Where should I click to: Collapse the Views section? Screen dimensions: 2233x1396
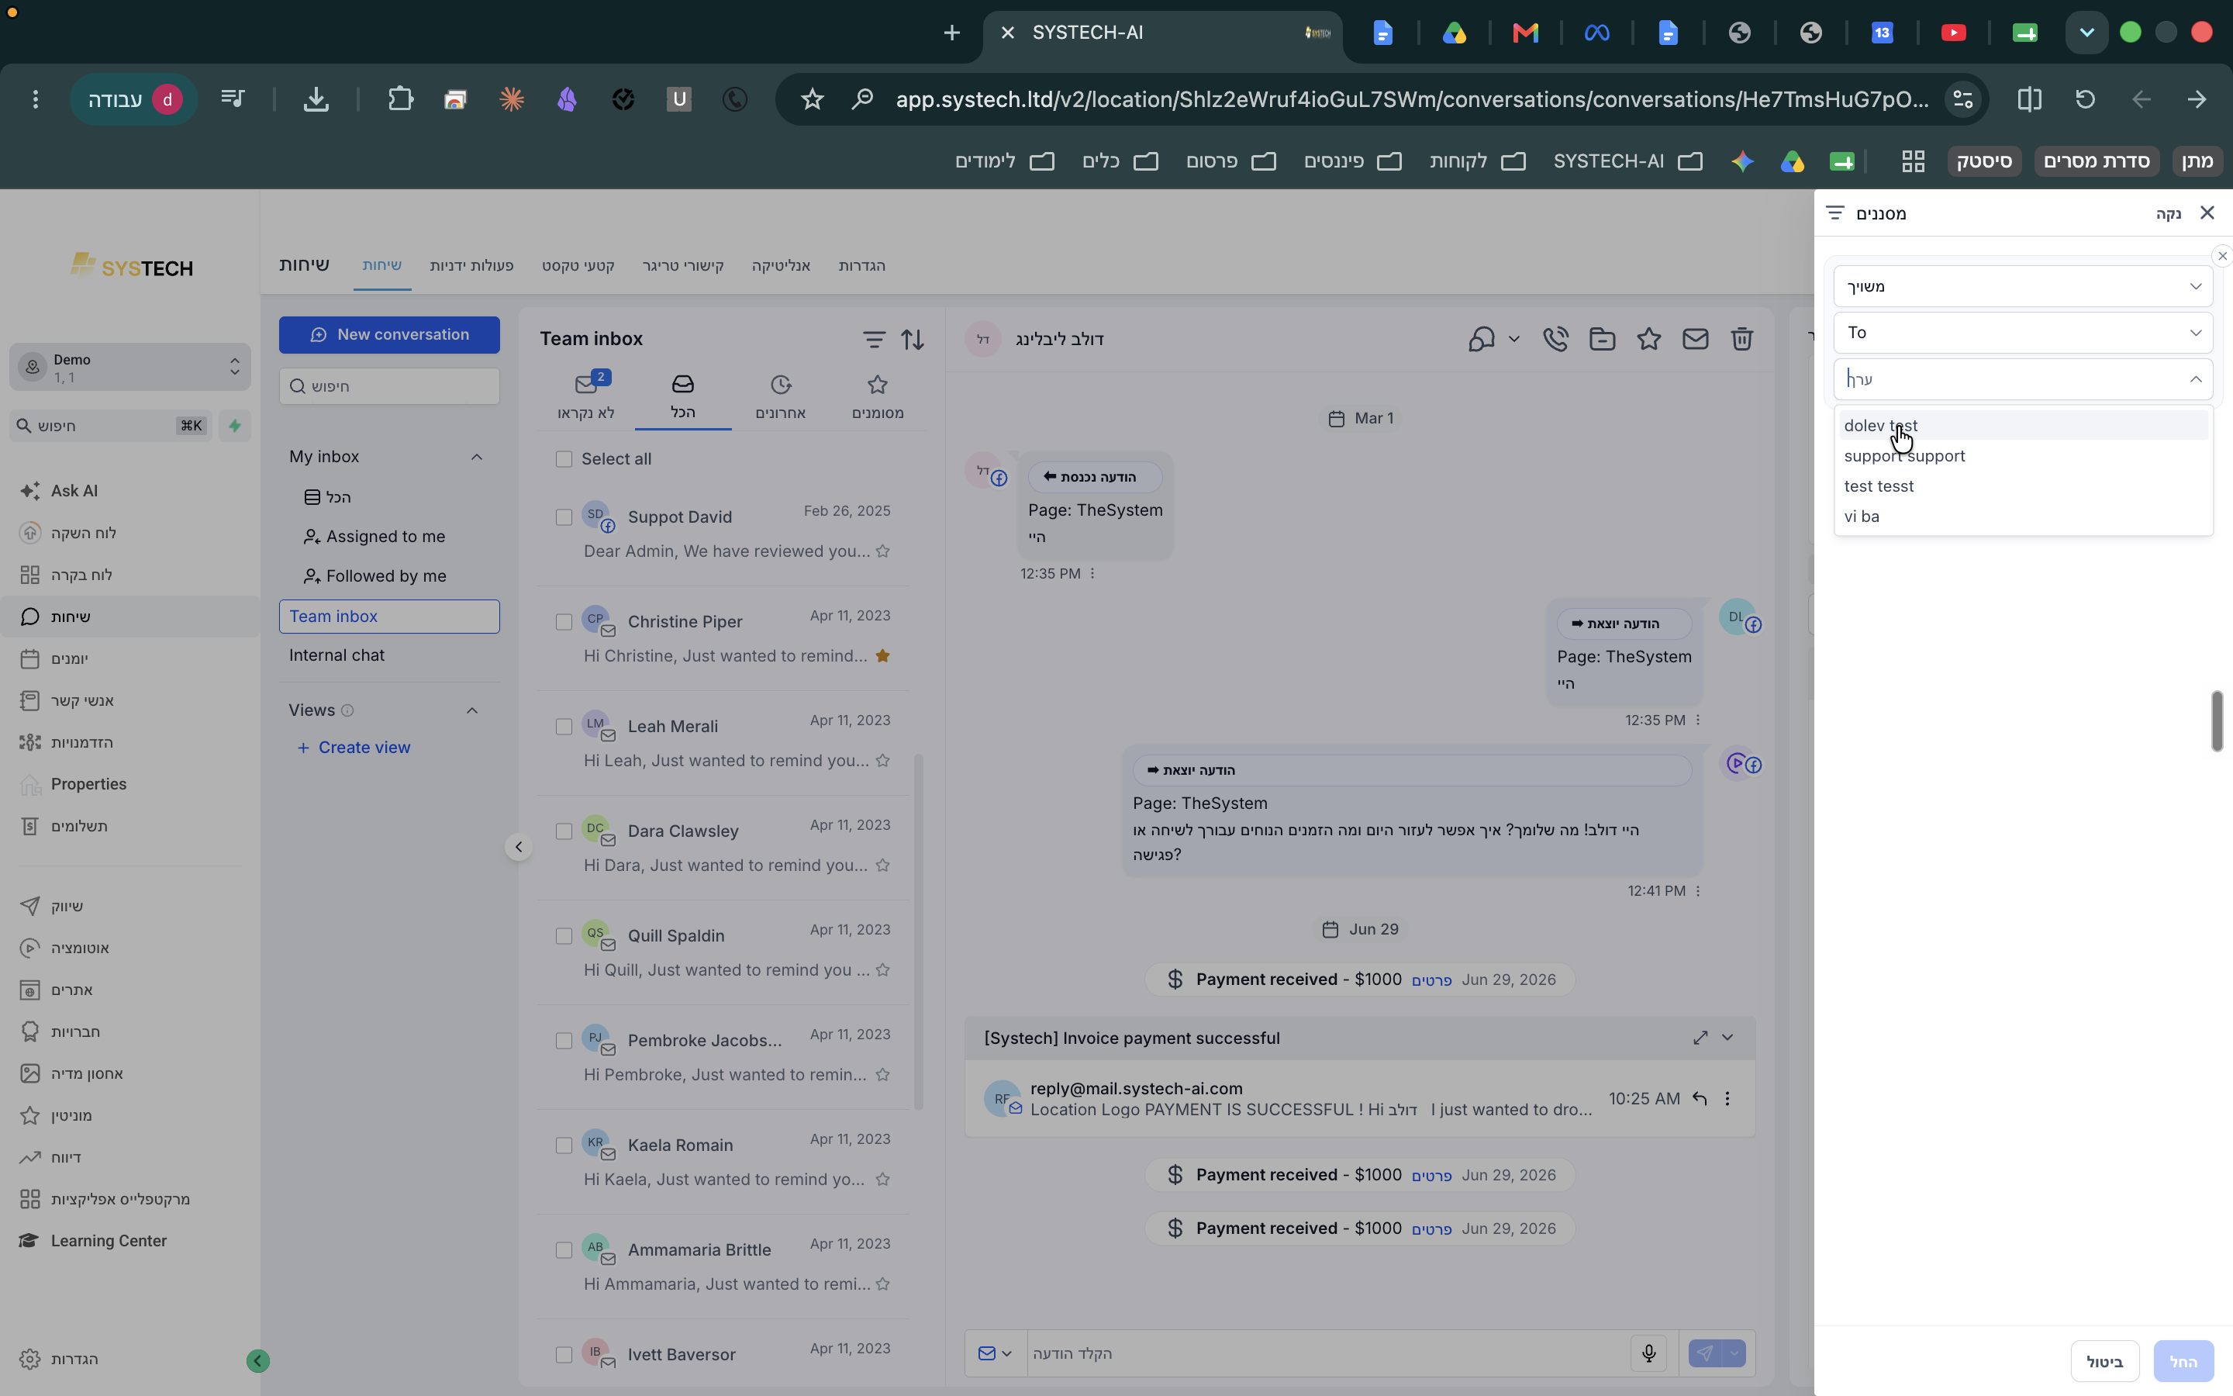point(471,710)
